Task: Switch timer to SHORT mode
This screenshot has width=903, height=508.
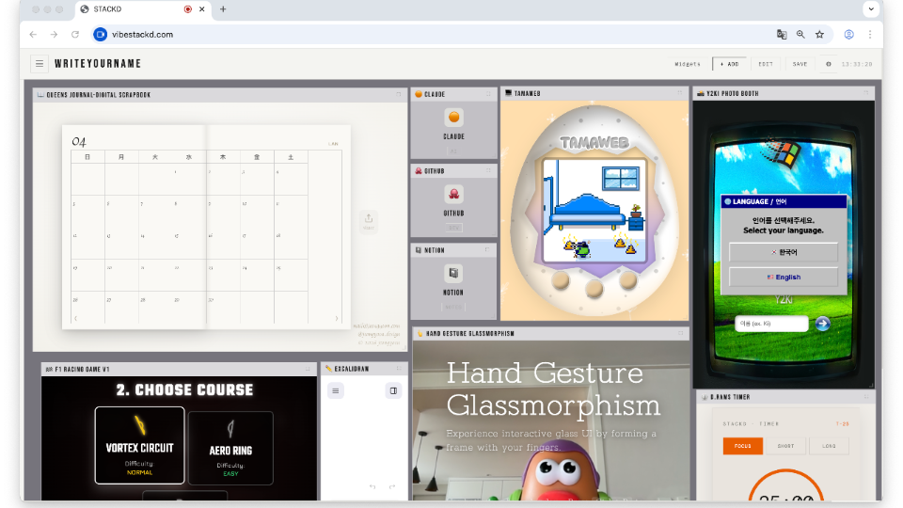Action: click(x=785, y=446)
